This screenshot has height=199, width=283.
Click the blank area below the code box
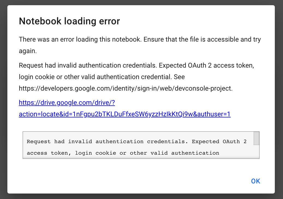click(x=109, y=167)
